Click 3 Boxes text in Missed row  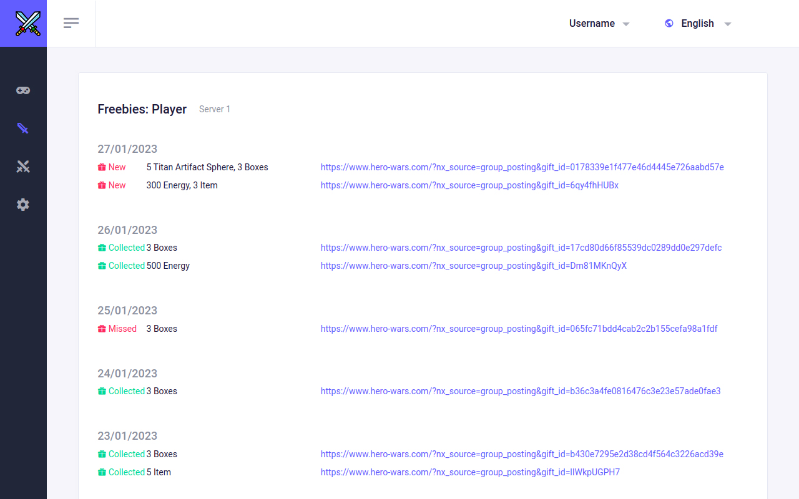tap(162, 329)
